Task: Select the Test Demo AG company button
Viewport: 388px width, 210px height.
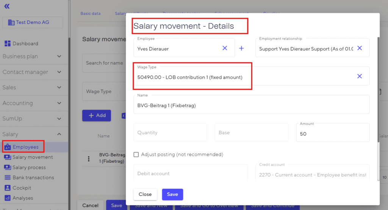Action: click(x=33, y=22)
